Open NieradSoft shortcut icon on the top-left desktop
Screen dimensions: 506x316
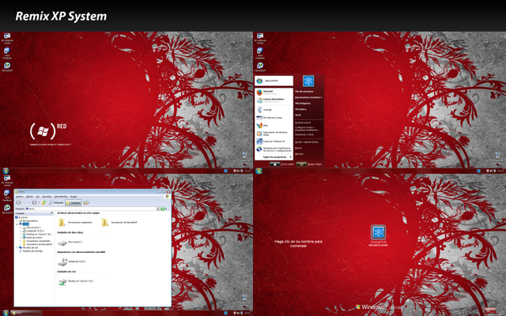[x=7, y=66]
